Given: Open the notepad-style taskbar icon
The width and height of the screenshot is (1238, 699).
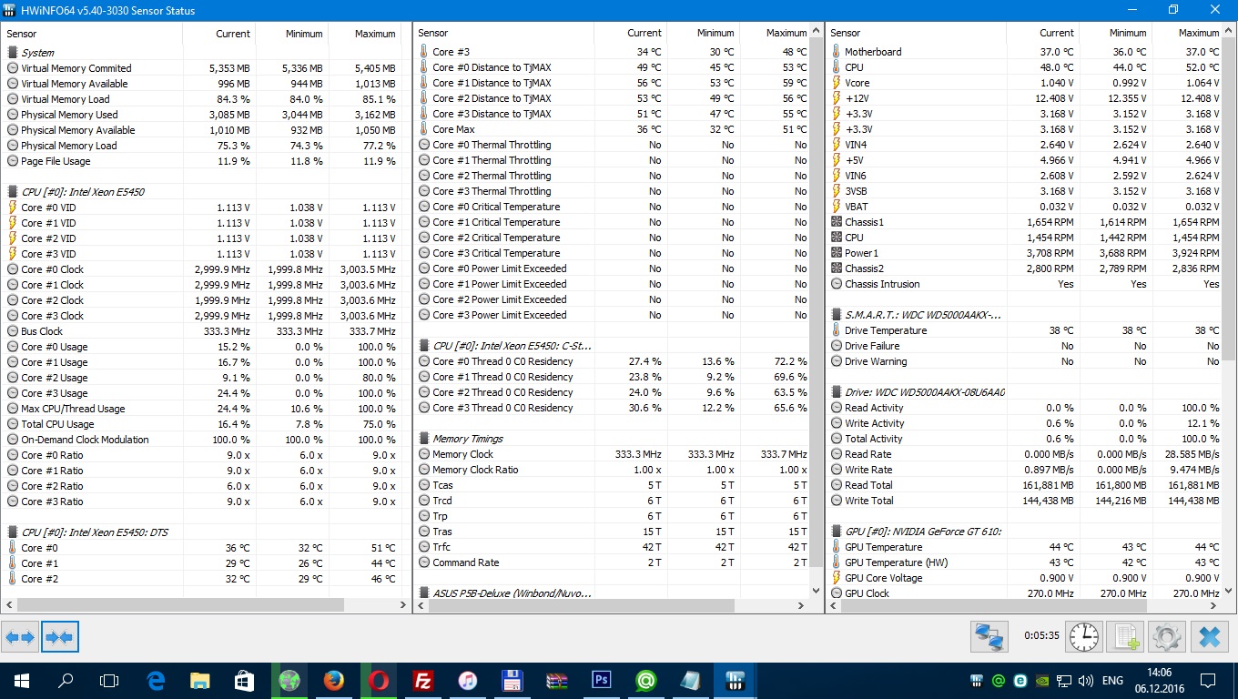Looking at the screenshot, I should [x=689, y=680].
